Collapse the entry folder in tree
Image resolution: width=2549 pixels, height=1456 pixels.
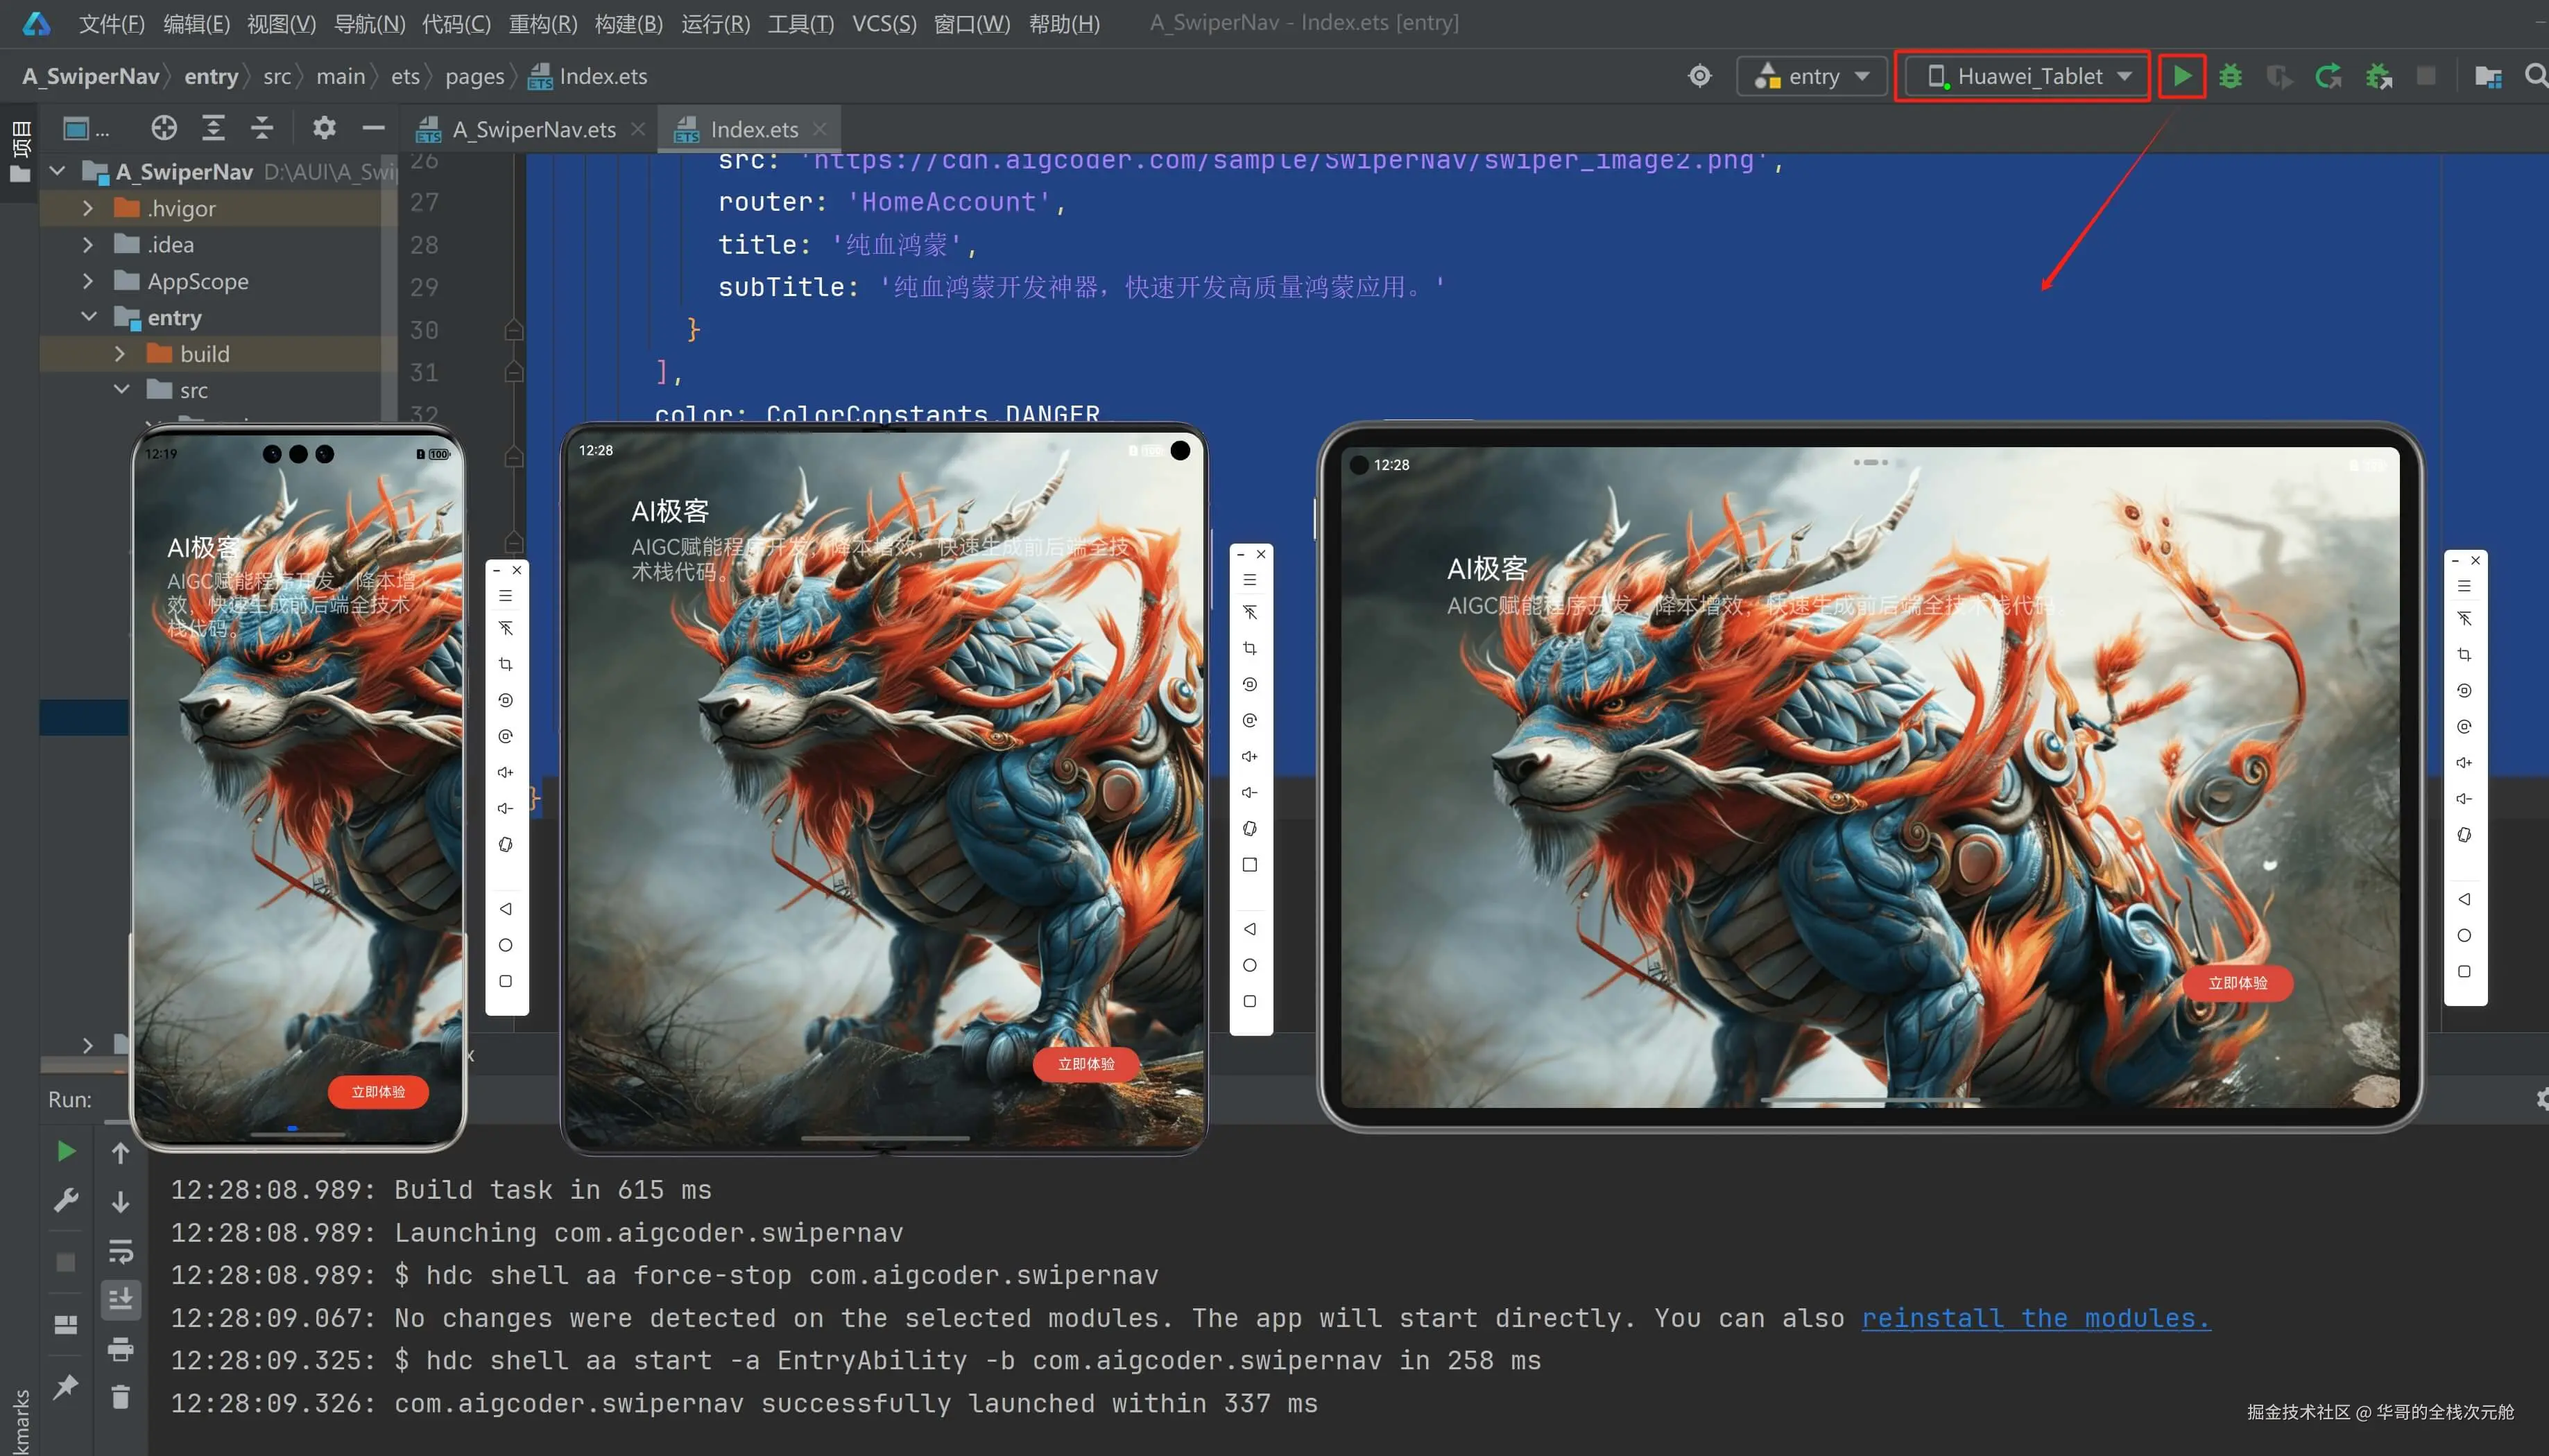click(x=89, y=317)
